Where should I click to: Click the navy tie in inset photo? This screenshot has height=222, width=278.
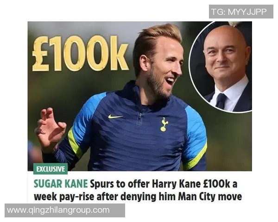click(x=221, y=100)
